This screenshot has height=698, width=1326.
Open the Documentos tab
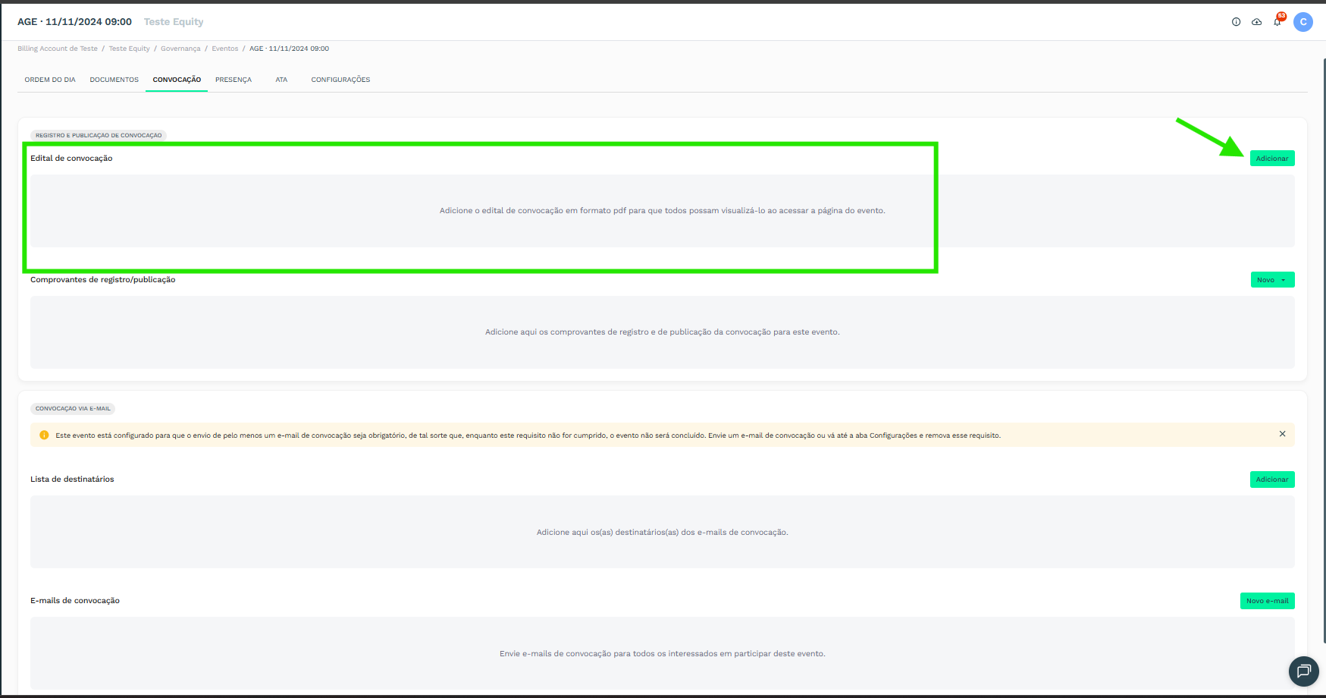[x=114, y=80]
